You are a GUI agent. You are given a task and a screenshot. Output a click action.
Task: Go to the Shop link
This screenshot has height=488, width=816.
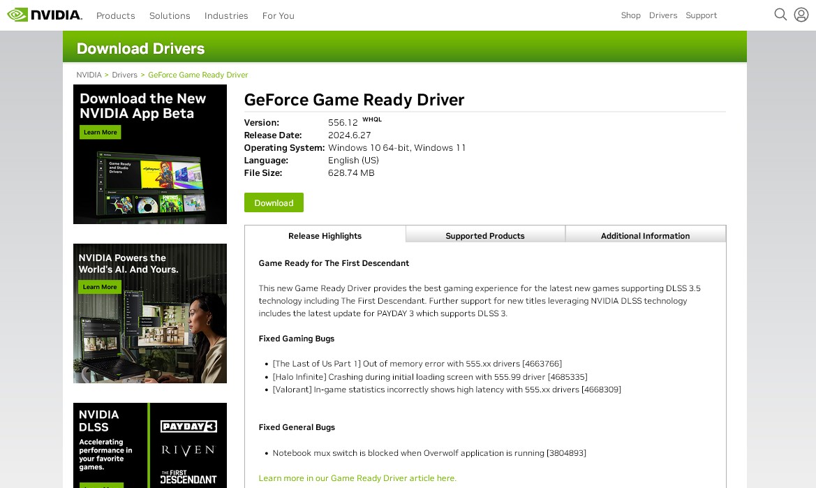[x=631, y=15]
